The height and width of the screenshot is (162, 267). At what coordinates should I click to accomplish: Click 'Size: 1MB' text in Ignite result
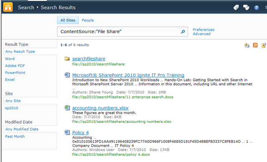pyautogui.click(x=157, y=92)
